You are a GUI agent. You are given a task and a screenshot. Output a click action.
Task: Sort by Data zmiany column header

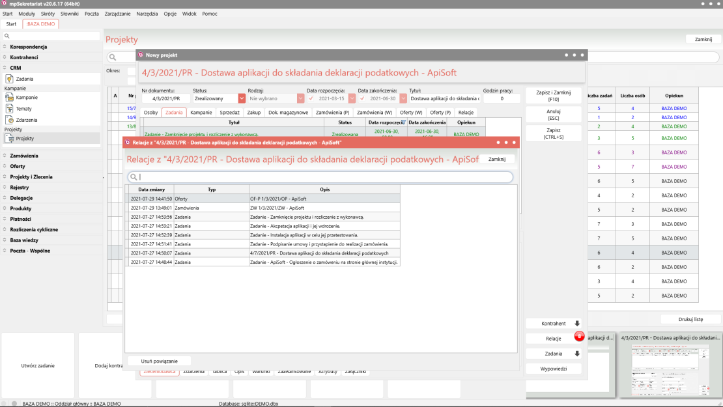pyautogui.click(x=151, y=189)
